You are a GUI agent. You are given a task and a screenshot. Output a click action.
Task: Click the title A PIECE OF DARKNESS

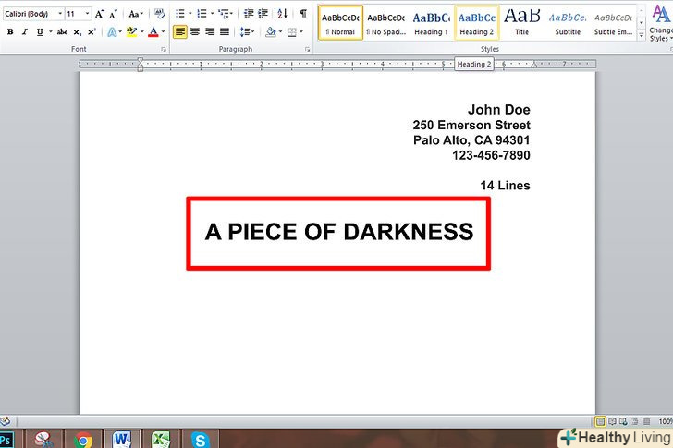[x=339, y=232]
